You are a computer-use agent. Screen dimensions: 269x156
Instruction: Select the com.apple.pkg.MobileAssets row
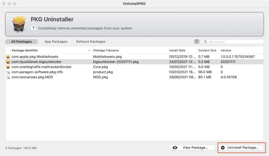coord(134,57)
